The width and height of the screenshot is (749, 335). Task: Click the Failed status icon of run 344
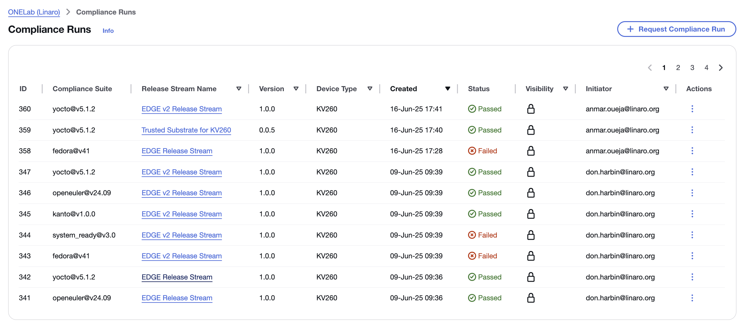coord(472,235)
